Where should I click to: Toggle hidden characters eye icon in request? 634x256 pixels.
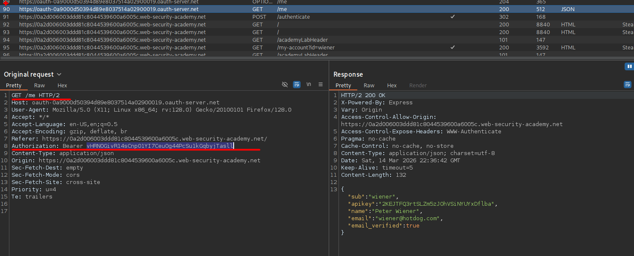click(x=285, y=85)
